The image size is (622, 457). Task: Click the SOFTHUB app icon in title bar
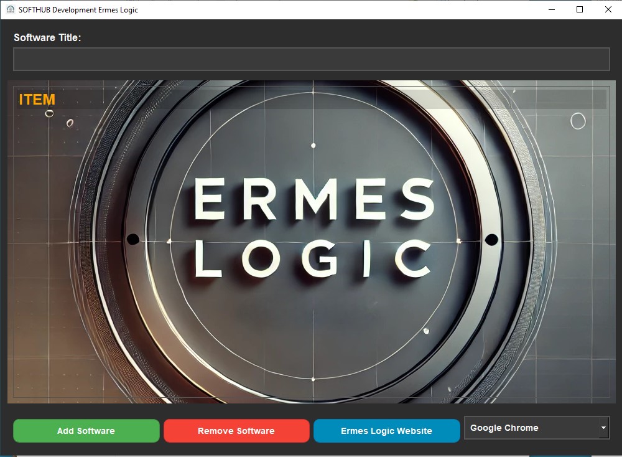pyautogui.click(x=11, y=9)
